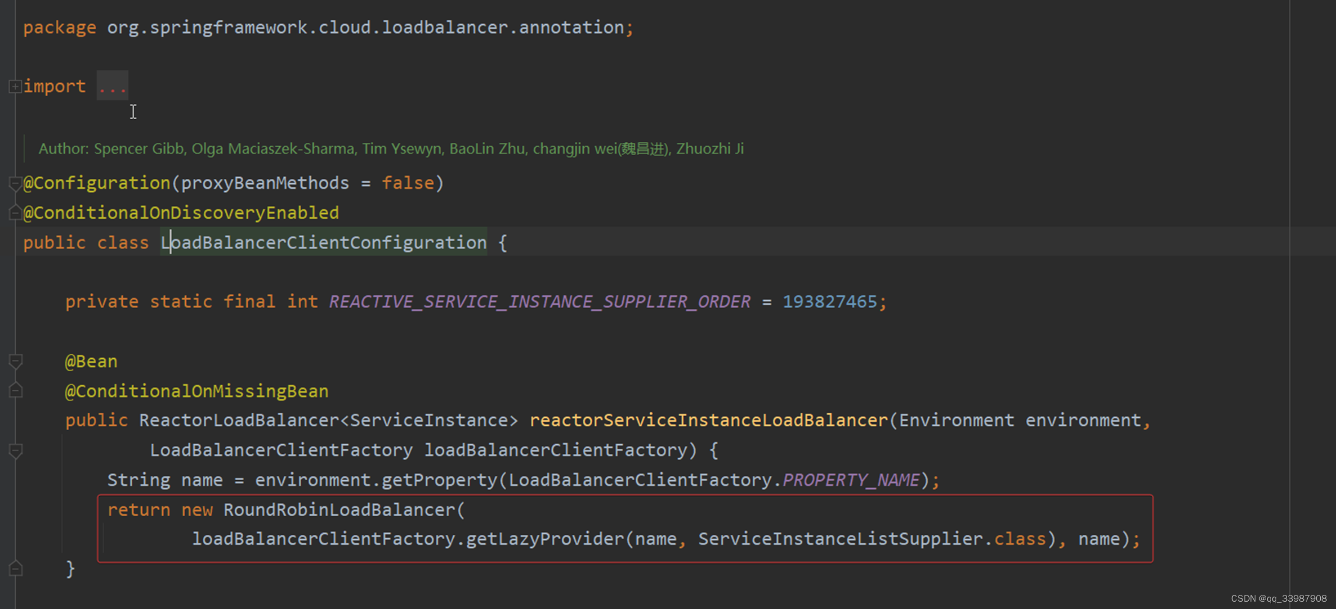Click the RoundRobinLoadBalancer constructor call
The width and height of the screenshot is (1336, 609).
[x=339, y=509]
